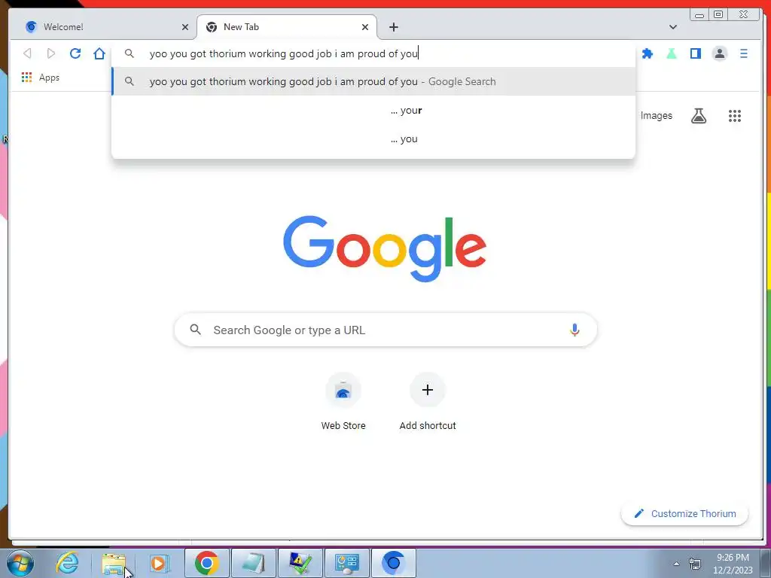Open the green flask experiments icon
Image resolution: width=771 pixels, height=578 pixels.
pyautogui.click(x=671, y=53)
